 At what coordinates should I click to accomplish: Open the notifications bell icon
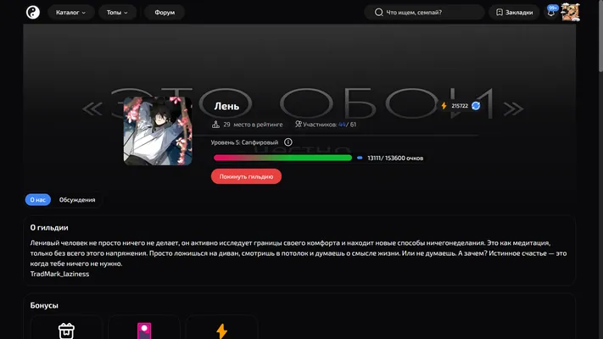pyautogui.click(x=551, y=13)
